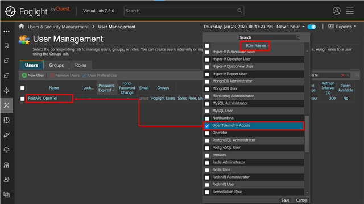This screenshot has height=204, width=364.
Task: Open the alarm clock icon in sidebar
Action: tap(6, 120)
